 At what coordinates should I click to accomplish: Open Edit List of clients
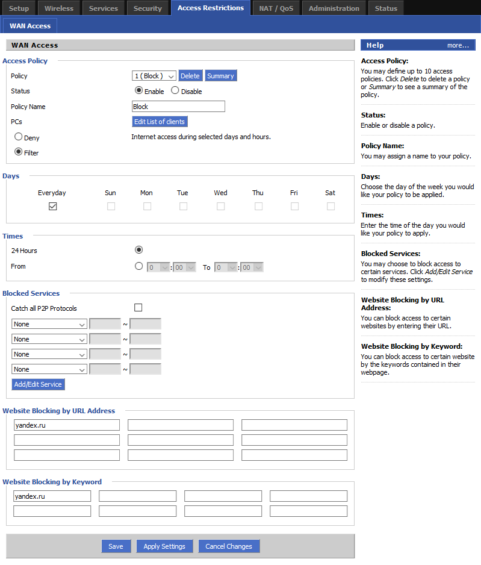[x=160, y=122]
